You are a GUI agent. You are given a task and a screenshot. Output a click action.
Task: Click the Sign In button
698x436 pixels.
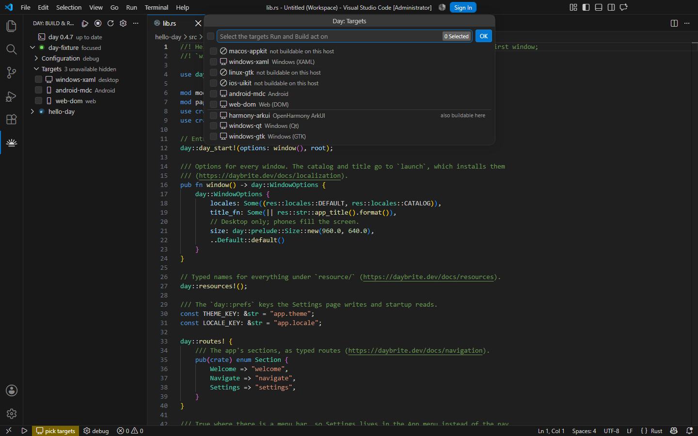click(x=463, y=7)
